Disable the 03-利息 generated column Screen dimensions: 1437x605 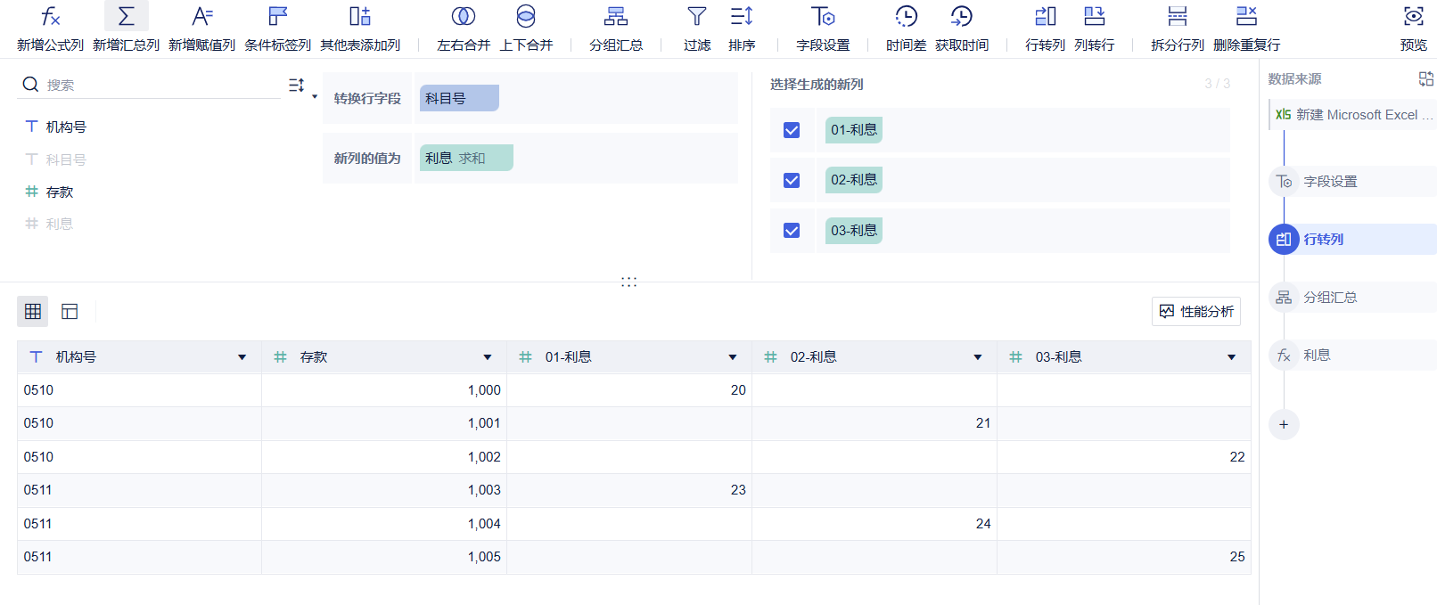(x=792, y=231)
